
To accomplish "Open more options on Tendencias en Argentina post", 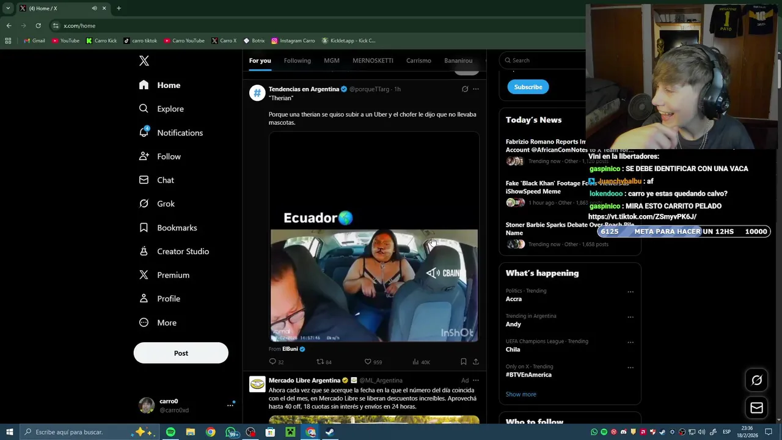I will coord(476,89).
